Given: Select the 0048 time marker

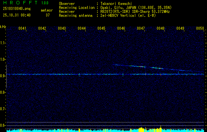Looking at the screenshot, I should click(x=161, y=29).
